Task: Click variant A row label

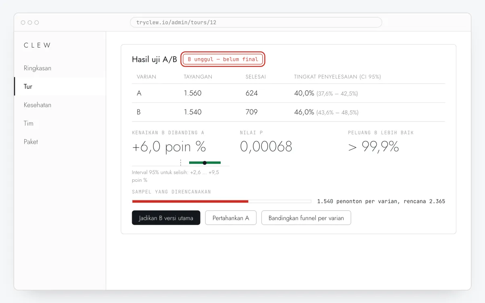Action: [139, 93]
